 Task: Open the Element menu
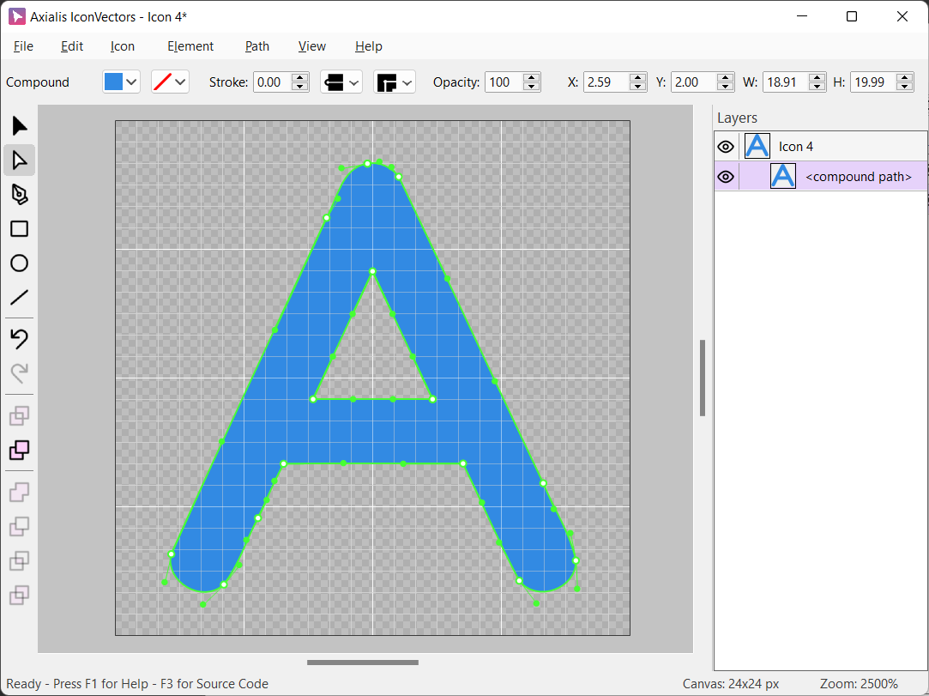(190, 46)
